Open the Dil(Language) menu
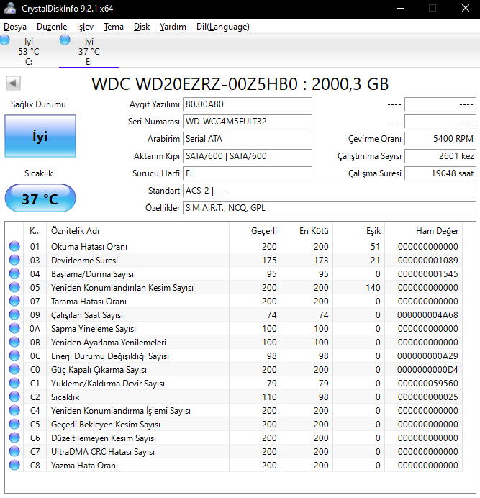480x498 pixels. pos(222,27)
